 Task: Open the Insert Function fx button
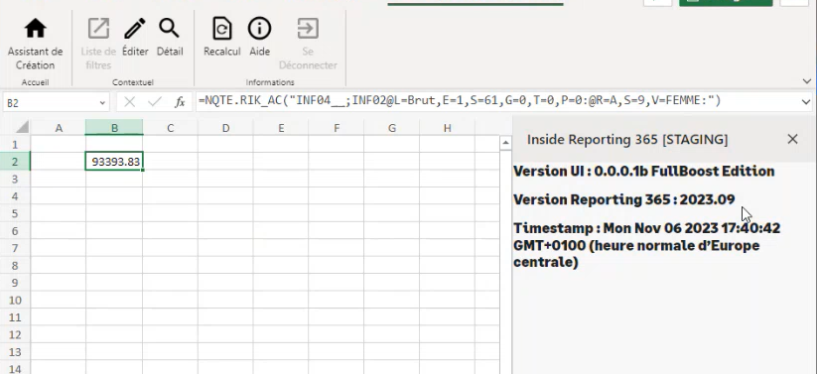pyautogui.click(x=180, y=102)
